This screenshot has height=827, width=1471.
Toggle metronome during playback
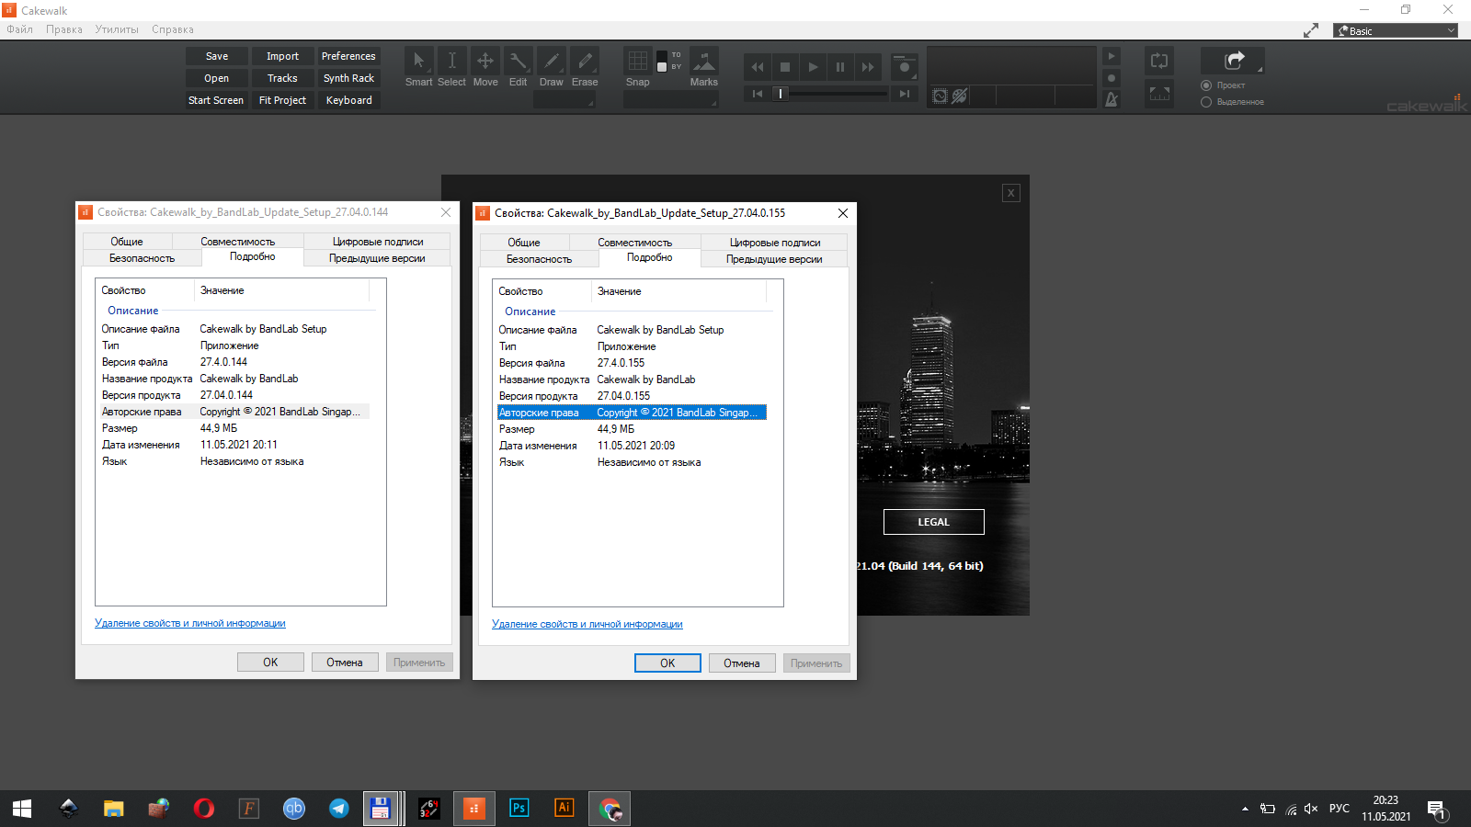point(1112,56)
